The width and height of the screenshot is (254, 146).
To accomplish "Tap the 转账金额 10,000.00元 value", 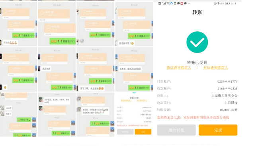I will point(228,110).
